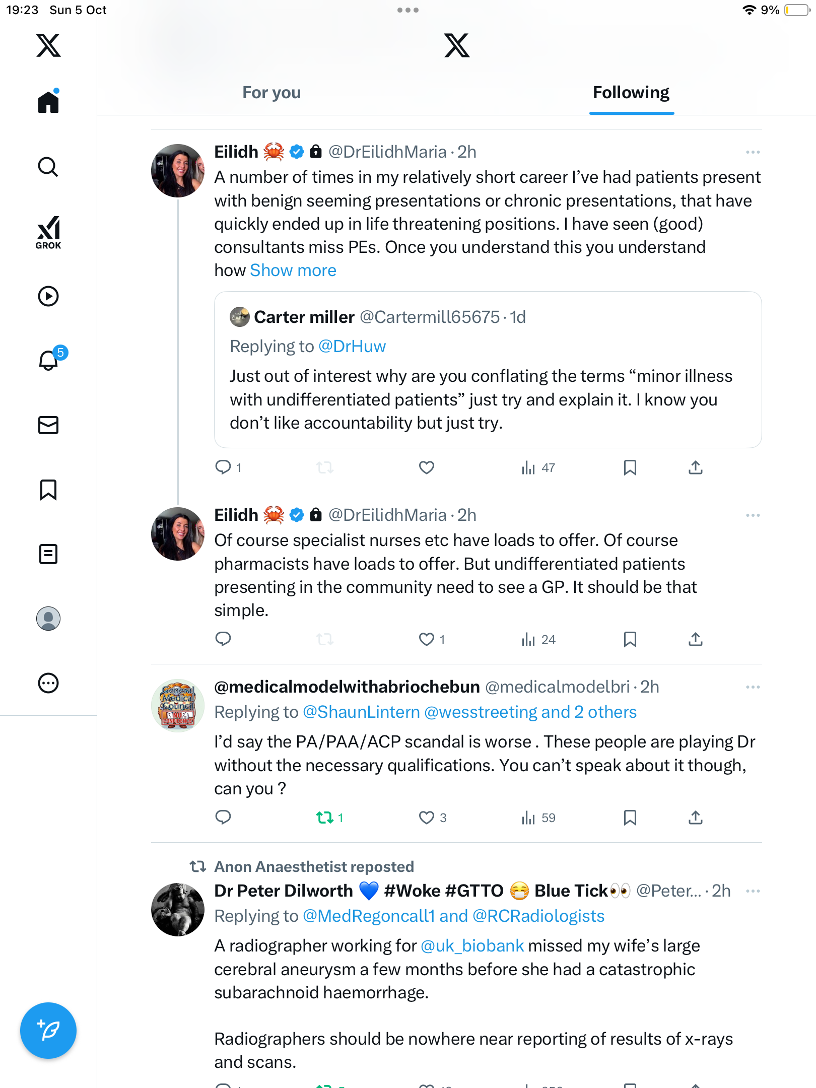The height and width of the screenshot is (1088, 816).
Task: Open Grok from the sidebar
Action: (x=48, y=232)
